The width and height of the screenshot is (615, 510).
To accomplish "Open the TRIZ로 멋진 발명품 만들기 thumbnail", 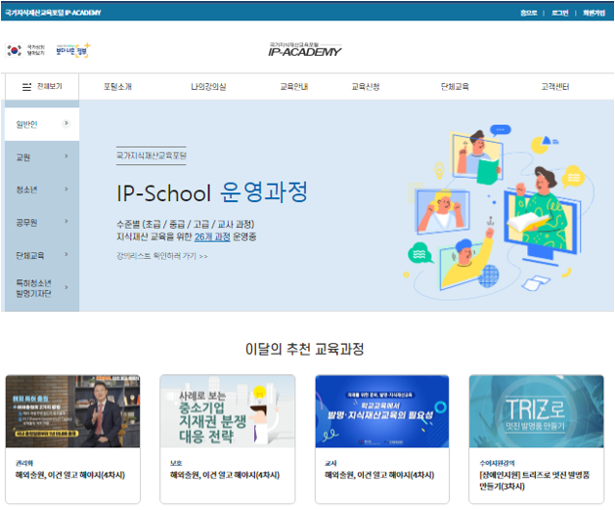I will point(536,410).
